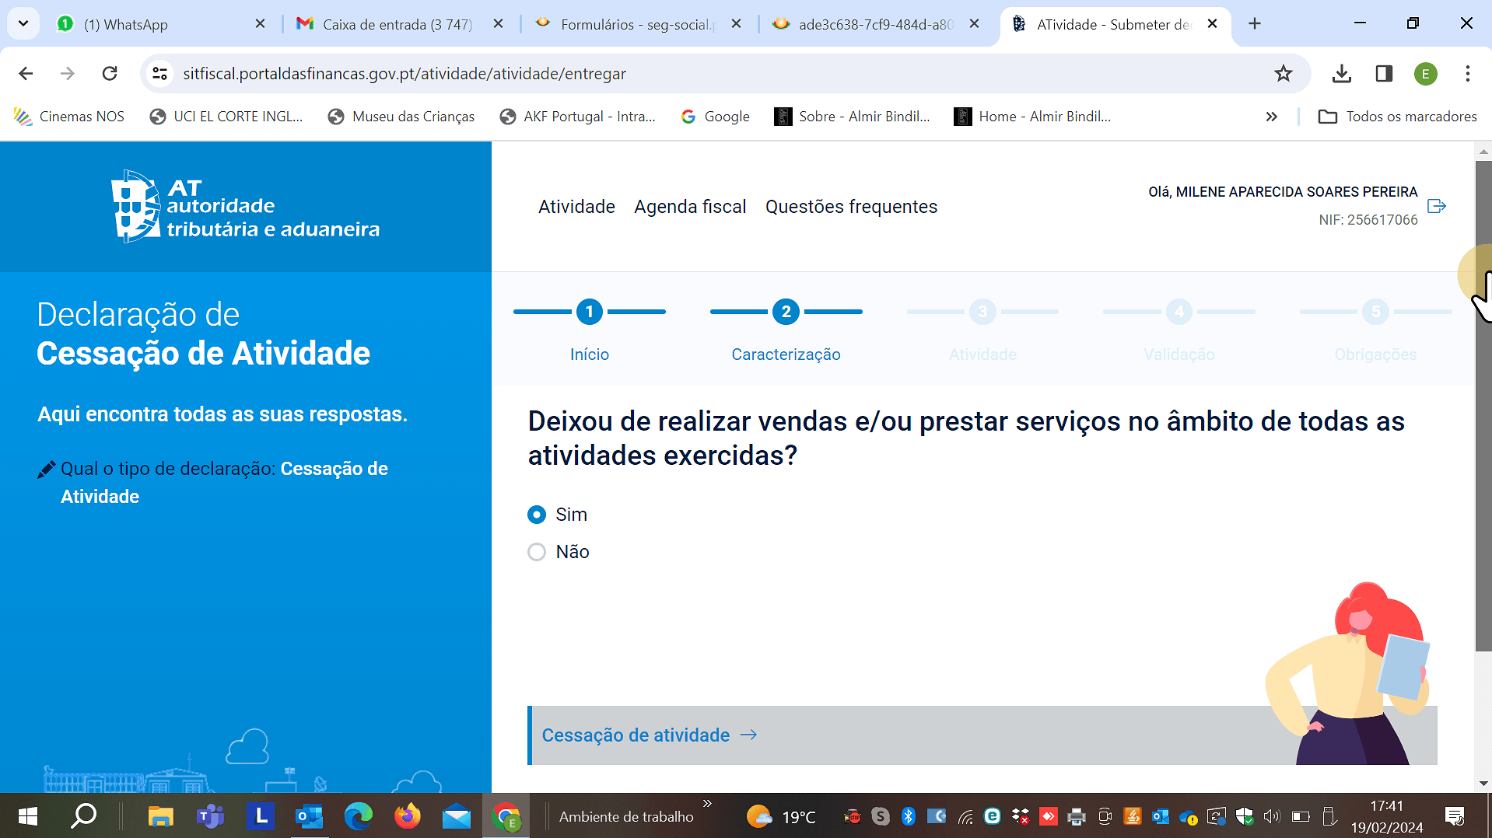Click step 1 Início in the progress bar

[589, 312]
